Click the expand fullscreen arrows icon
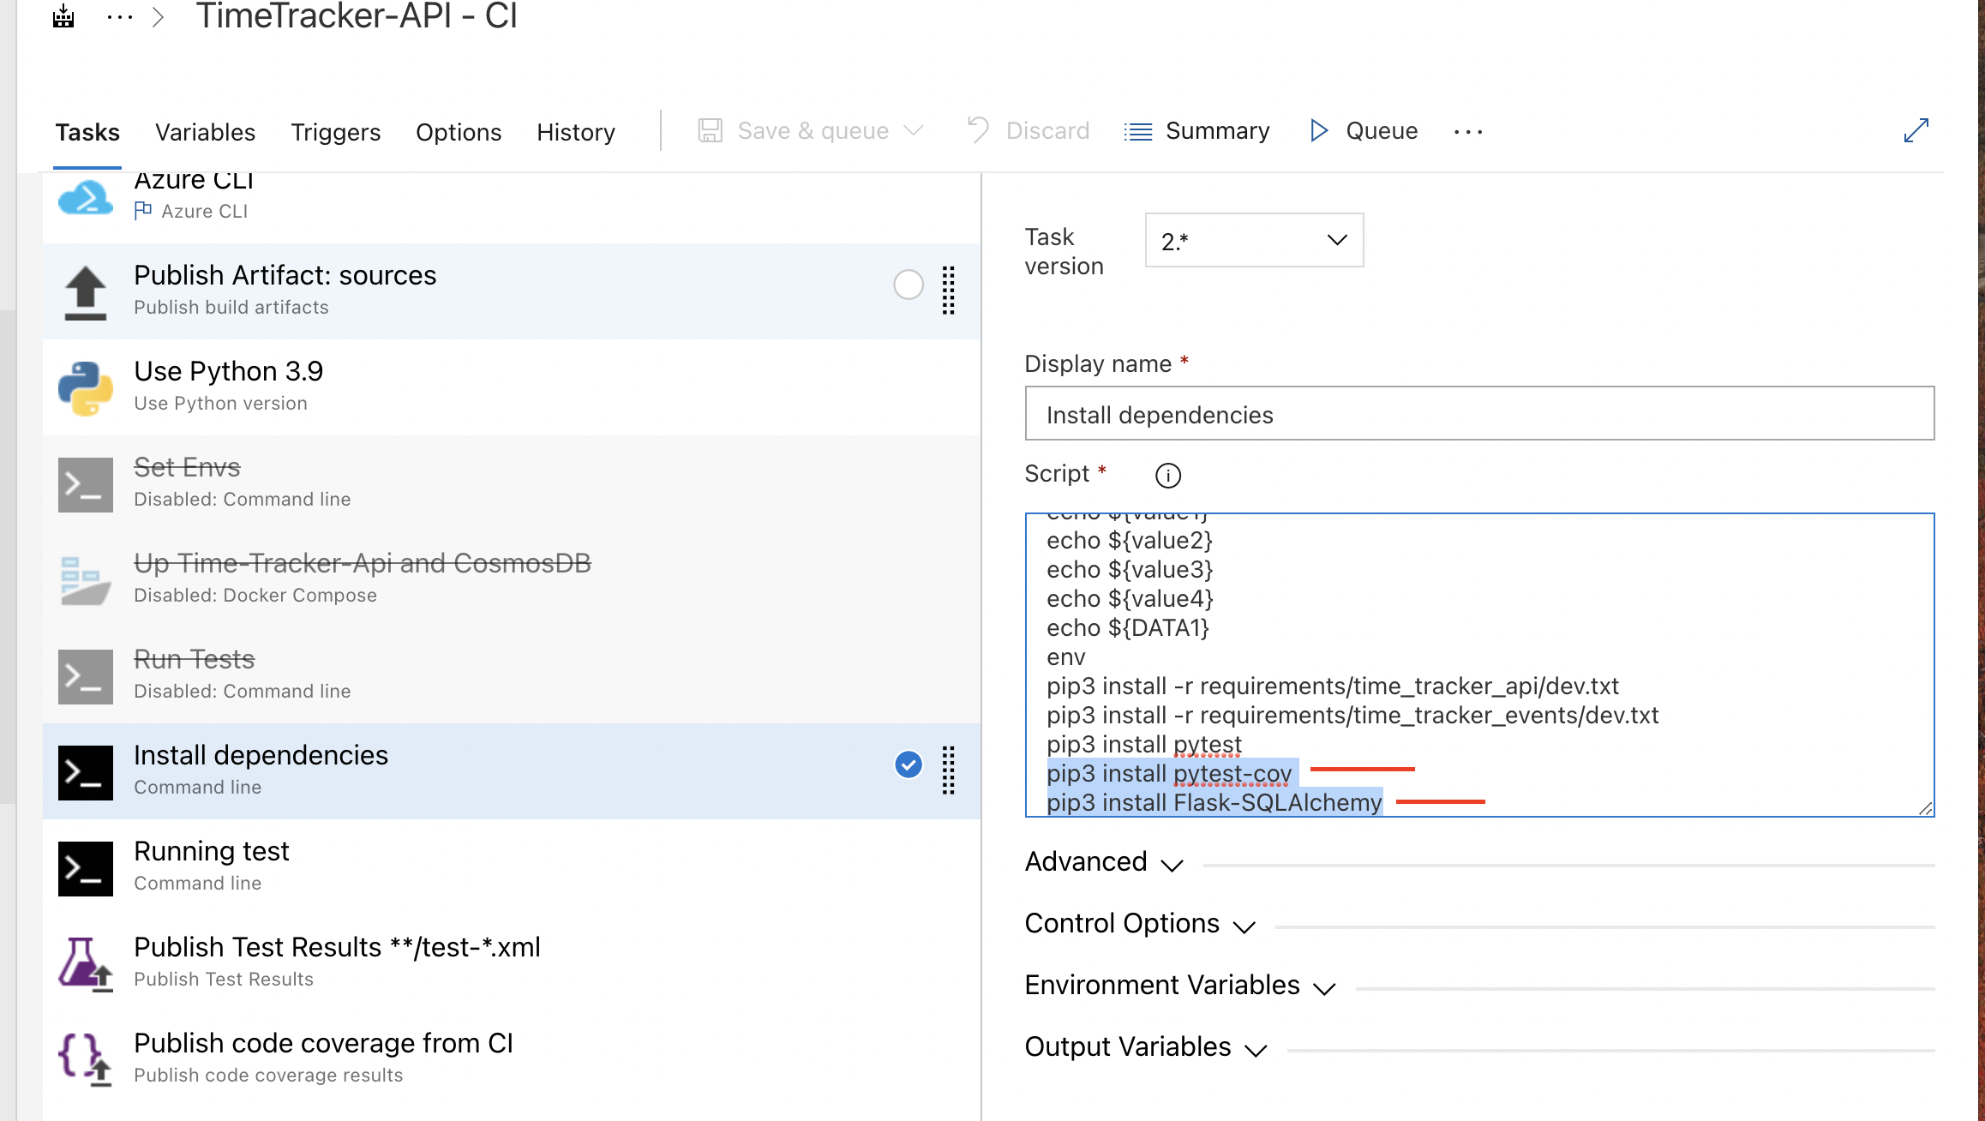The height and width of the screenshot is (1121, 1985). tap(1916, 131)
